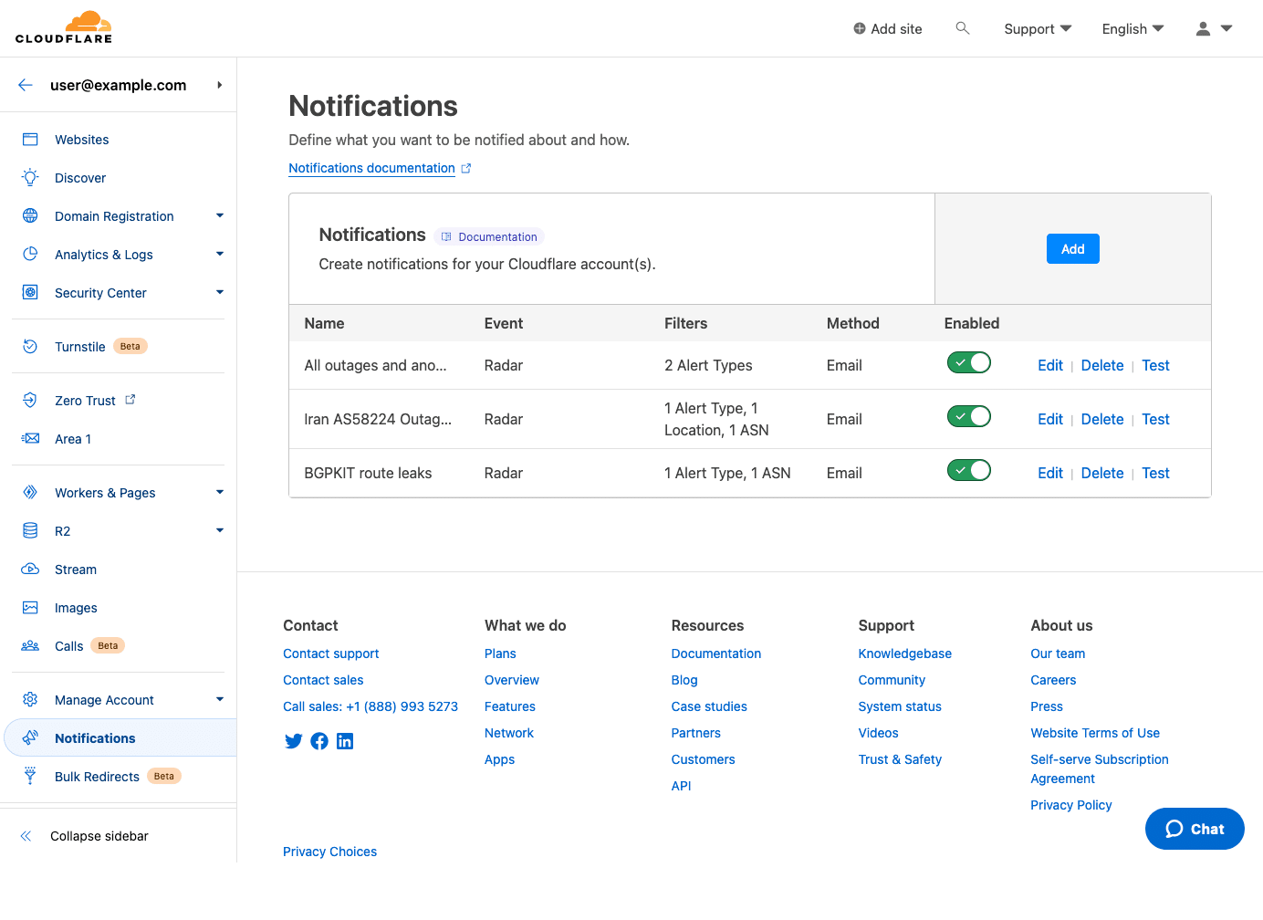Click the Cloudflare logo

coord(63,27)
